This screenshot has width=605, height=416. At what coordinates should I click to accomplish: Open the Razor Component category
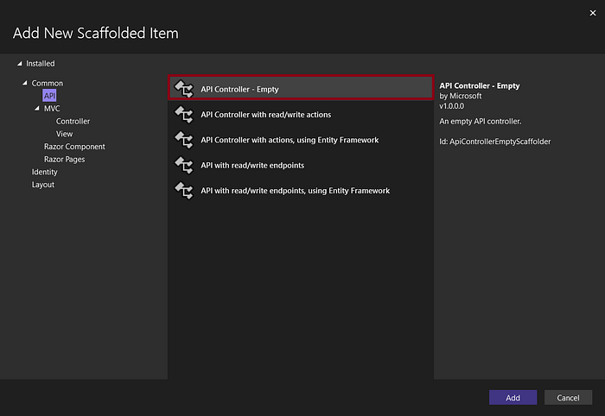74,147
